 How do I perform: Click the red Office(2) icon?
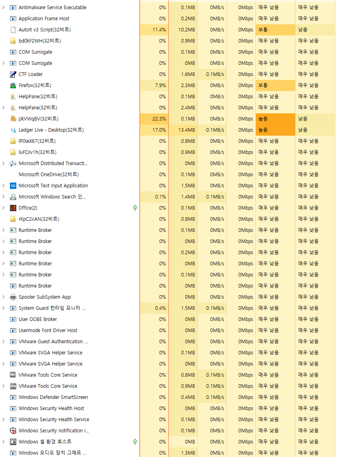coord(13,208)
